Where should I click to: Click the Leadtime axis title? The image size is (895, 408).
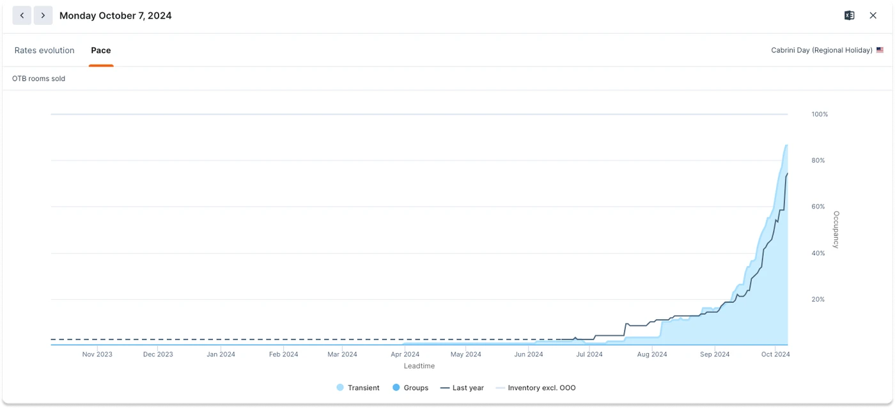[419, 366]
